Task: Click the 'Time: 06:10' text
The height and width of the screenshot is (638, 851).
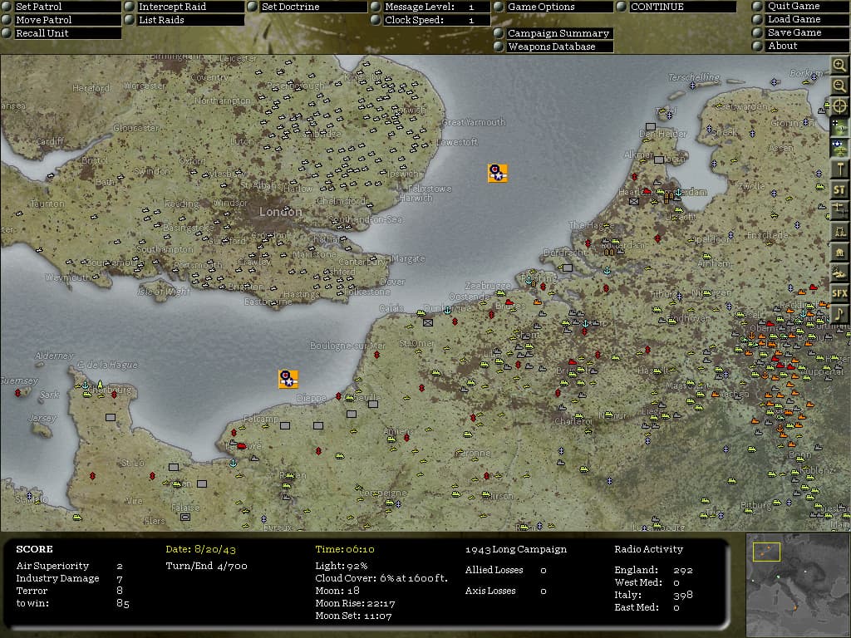Action: [x=345, y=550]
